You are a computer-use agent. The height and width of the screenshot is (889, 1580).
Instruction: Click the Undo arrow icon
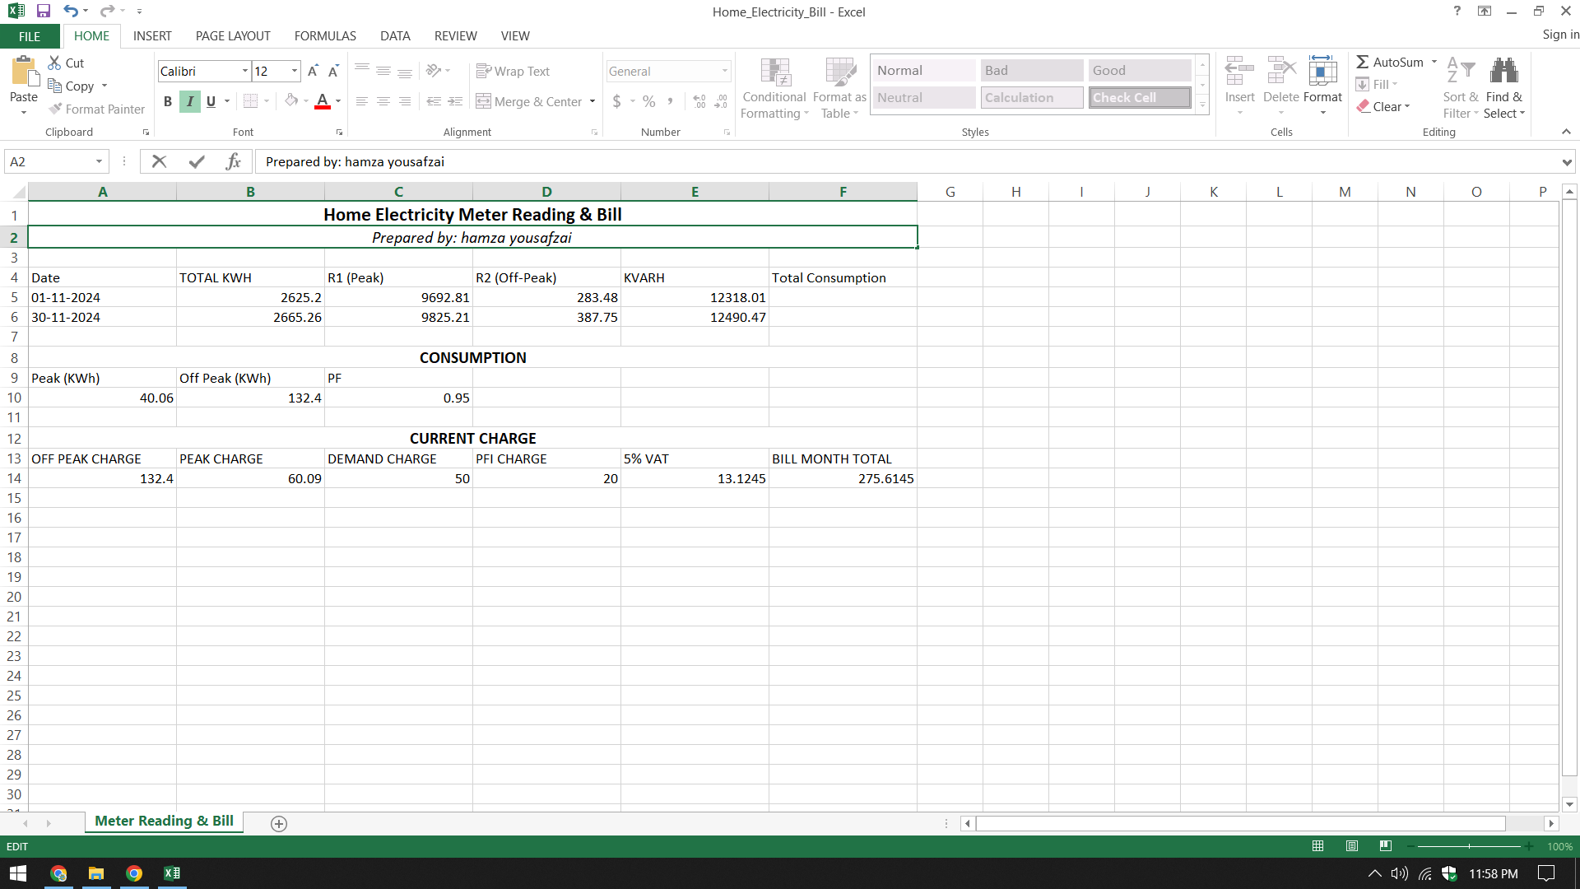pyautogui.click(x=71, y=12)
